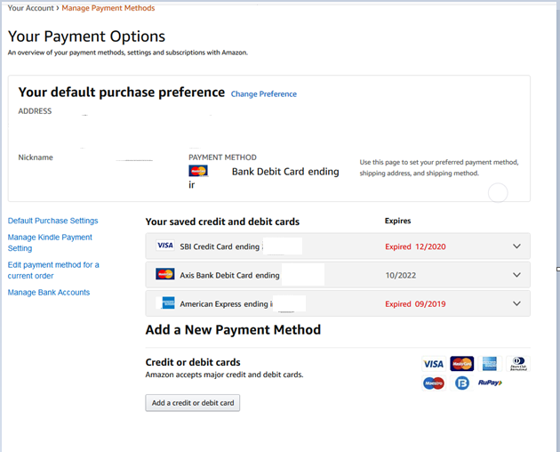Go to Manage Bank Accounts
Image resolution: width=560 pixels, height=452 pixels.
pos(48,293)
